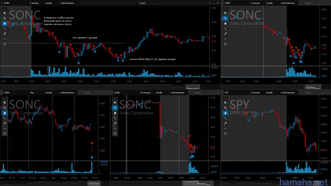The width and height of the screenshot is (331, 186).
Task: Select rectangle tool in SONC 1 minute chart
Action: pyautogui.click(x=4, y=44)
